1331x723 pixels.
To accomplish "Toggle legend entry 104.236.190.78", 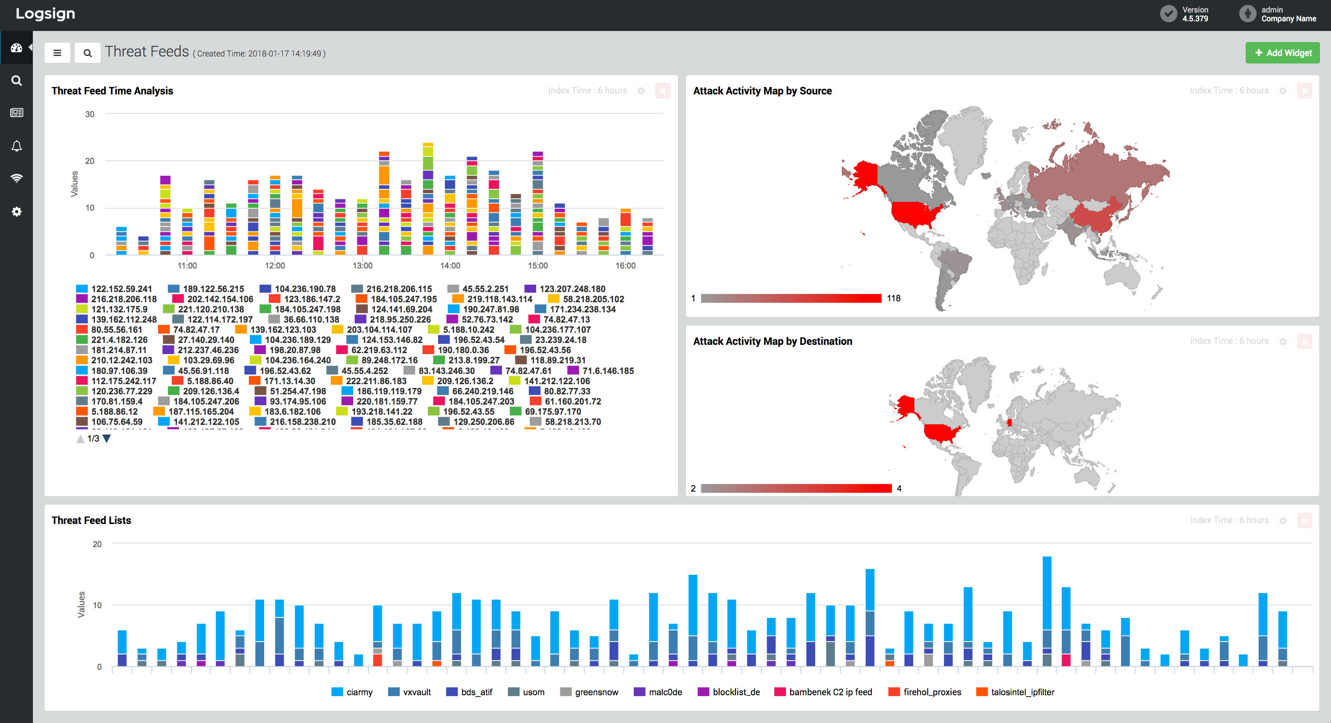I will (298, 289).
